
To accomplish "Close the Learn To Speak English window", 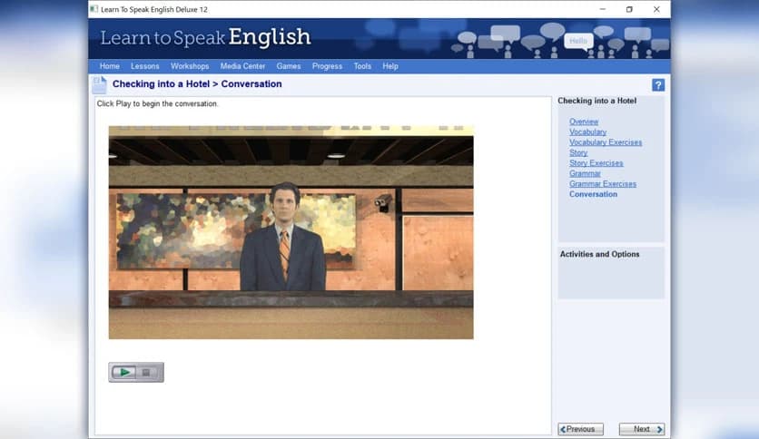I will click(x=656, y=9).
